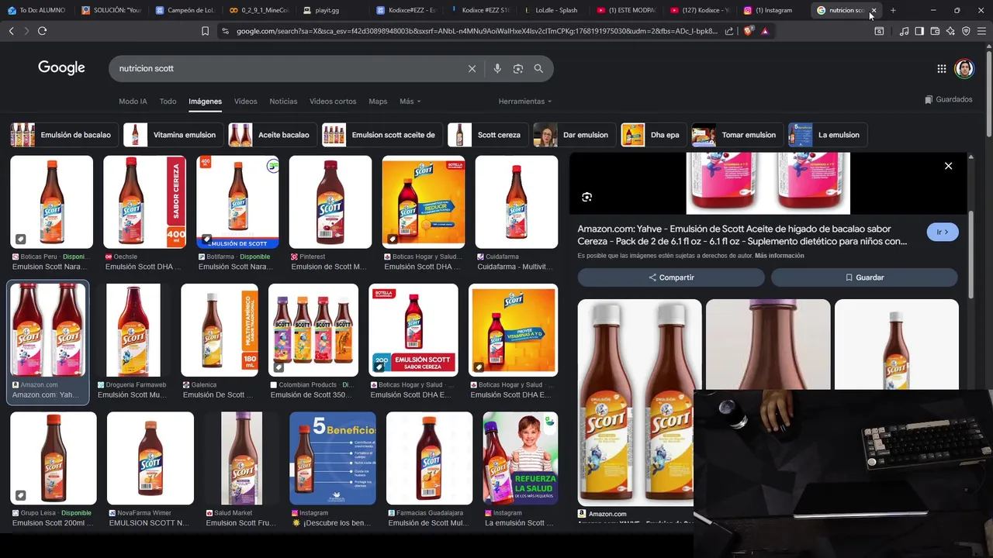Click the Ir button in preview panel

[x=943, y=232]
